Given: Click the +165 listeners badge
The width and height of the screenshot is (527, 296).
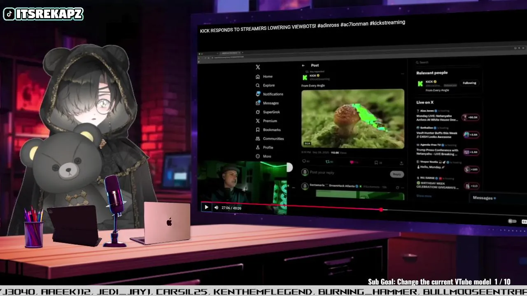Looking at the screenshot, I should 471,169.
